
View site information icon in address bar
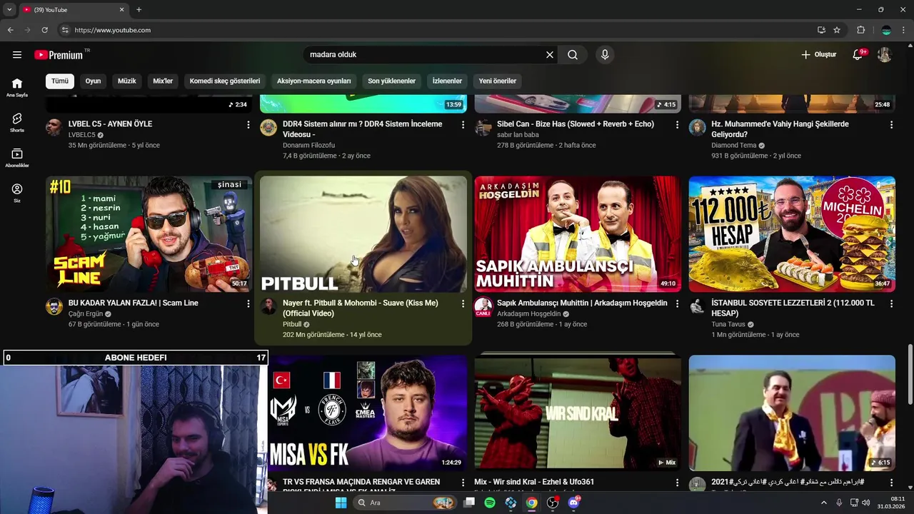tap(65, 30)
